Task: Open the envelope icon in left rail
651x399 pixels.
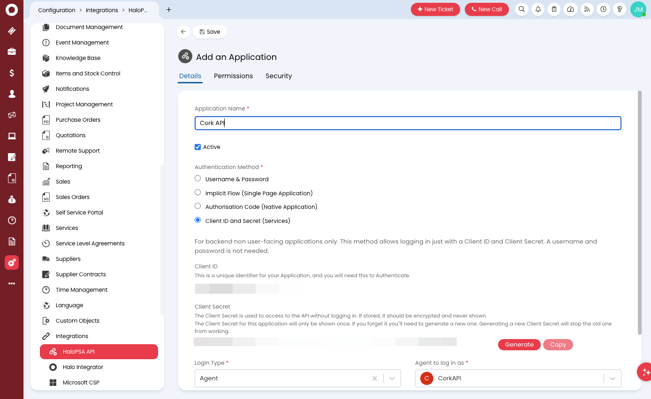Action: [x=12, y=115]
